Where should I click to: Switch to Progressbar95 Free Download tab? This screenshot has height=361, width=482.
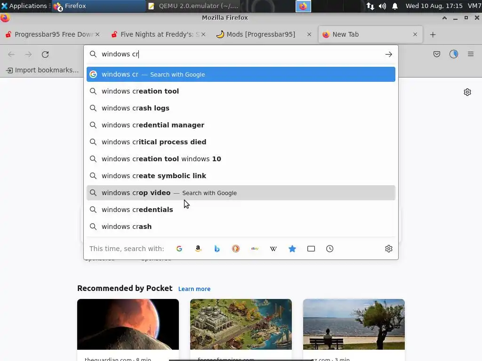click(x=52, y=34)
